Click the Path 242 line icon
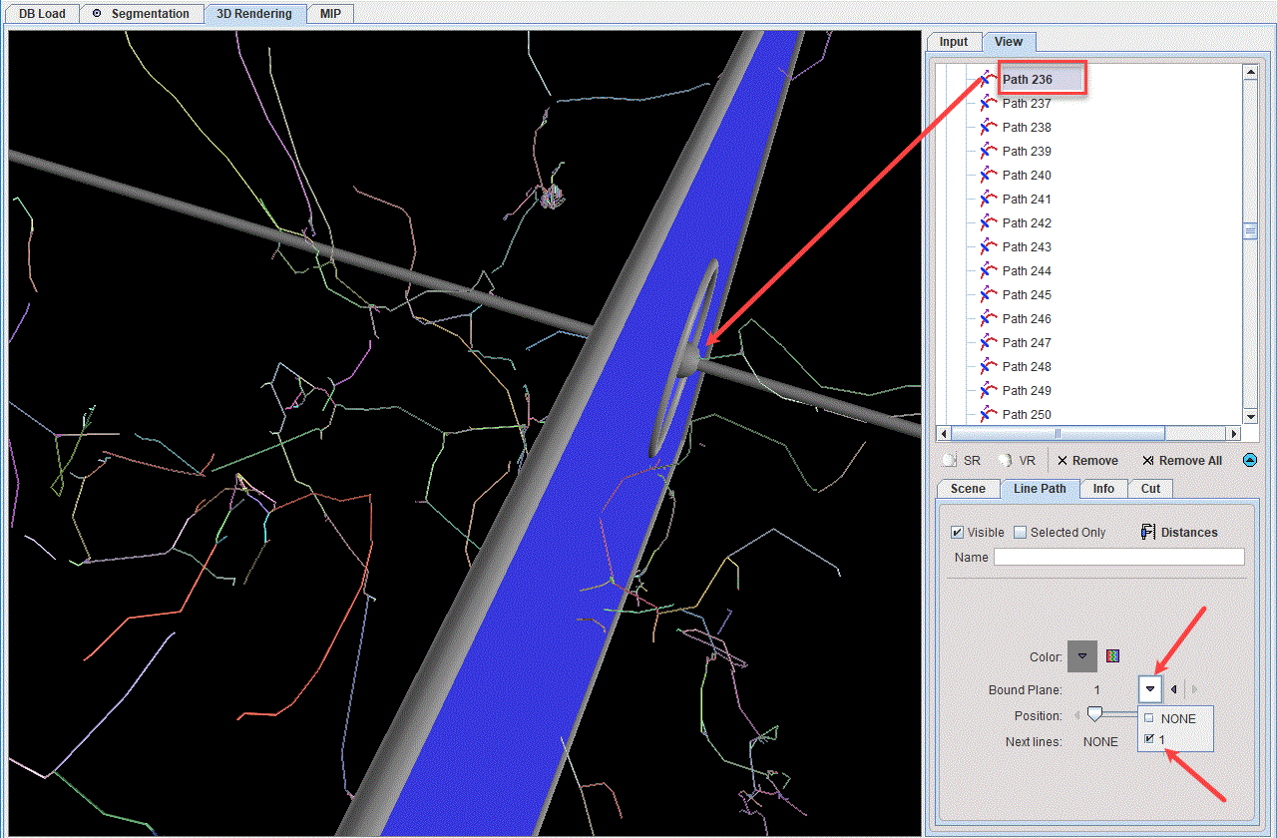 tap(989, 222)
